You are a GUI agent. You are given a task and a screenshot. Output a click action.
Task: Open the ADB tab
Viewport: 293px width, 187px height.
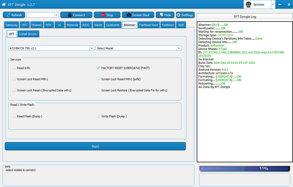coord(181,25)
